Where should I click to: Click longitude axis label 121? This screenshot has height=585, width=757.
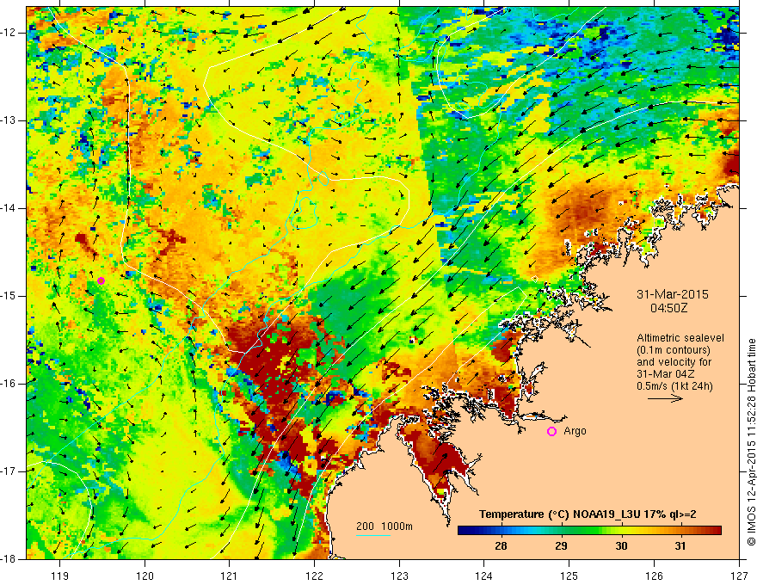click(230, 576)
